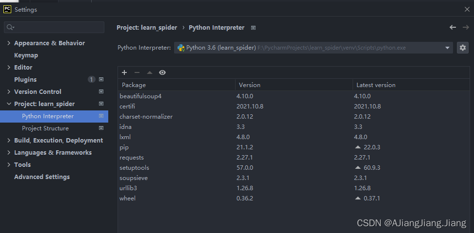Click the plus icon to install package

coord(124,72)
